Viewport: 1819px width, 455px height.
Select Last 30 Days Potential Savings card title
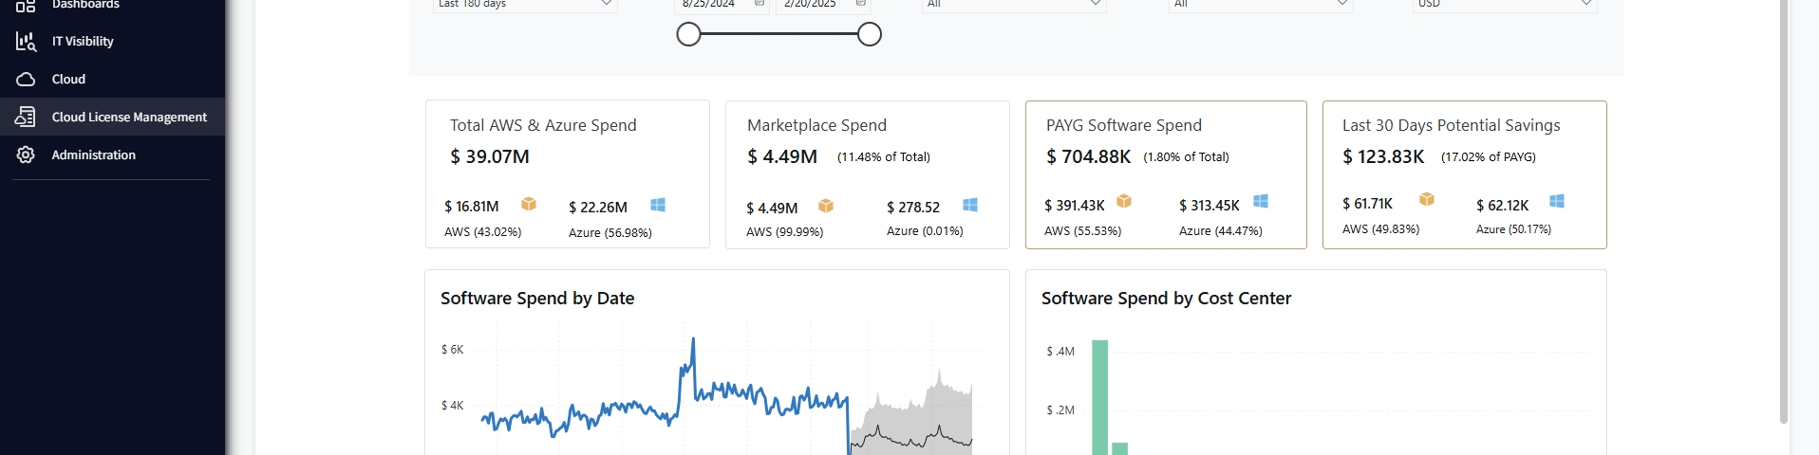click(x=1452, y=125)
